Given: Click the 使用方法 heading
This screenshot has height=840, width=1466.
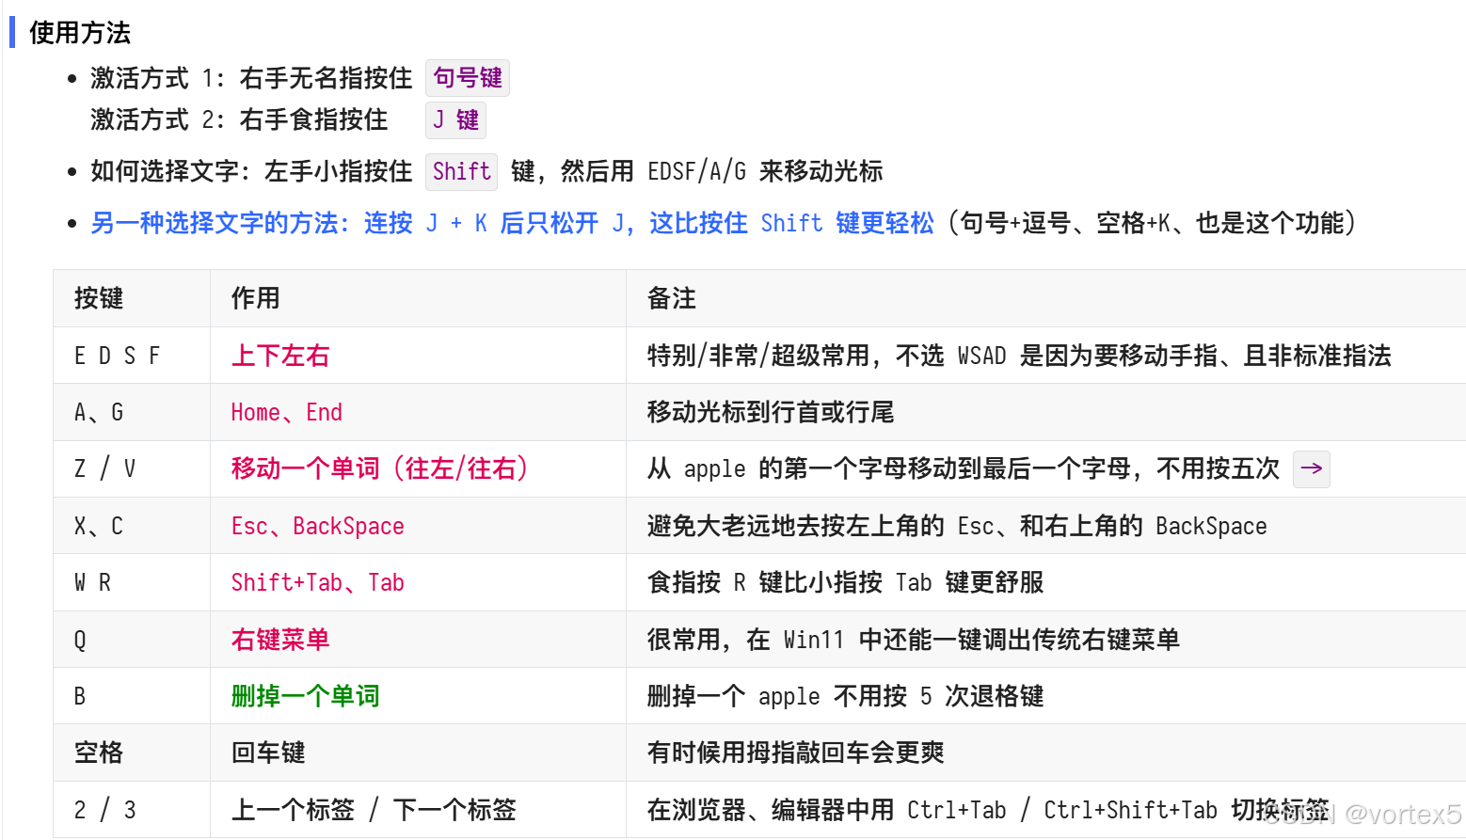Looking at the screenshot, I should (x=80, y=32).
